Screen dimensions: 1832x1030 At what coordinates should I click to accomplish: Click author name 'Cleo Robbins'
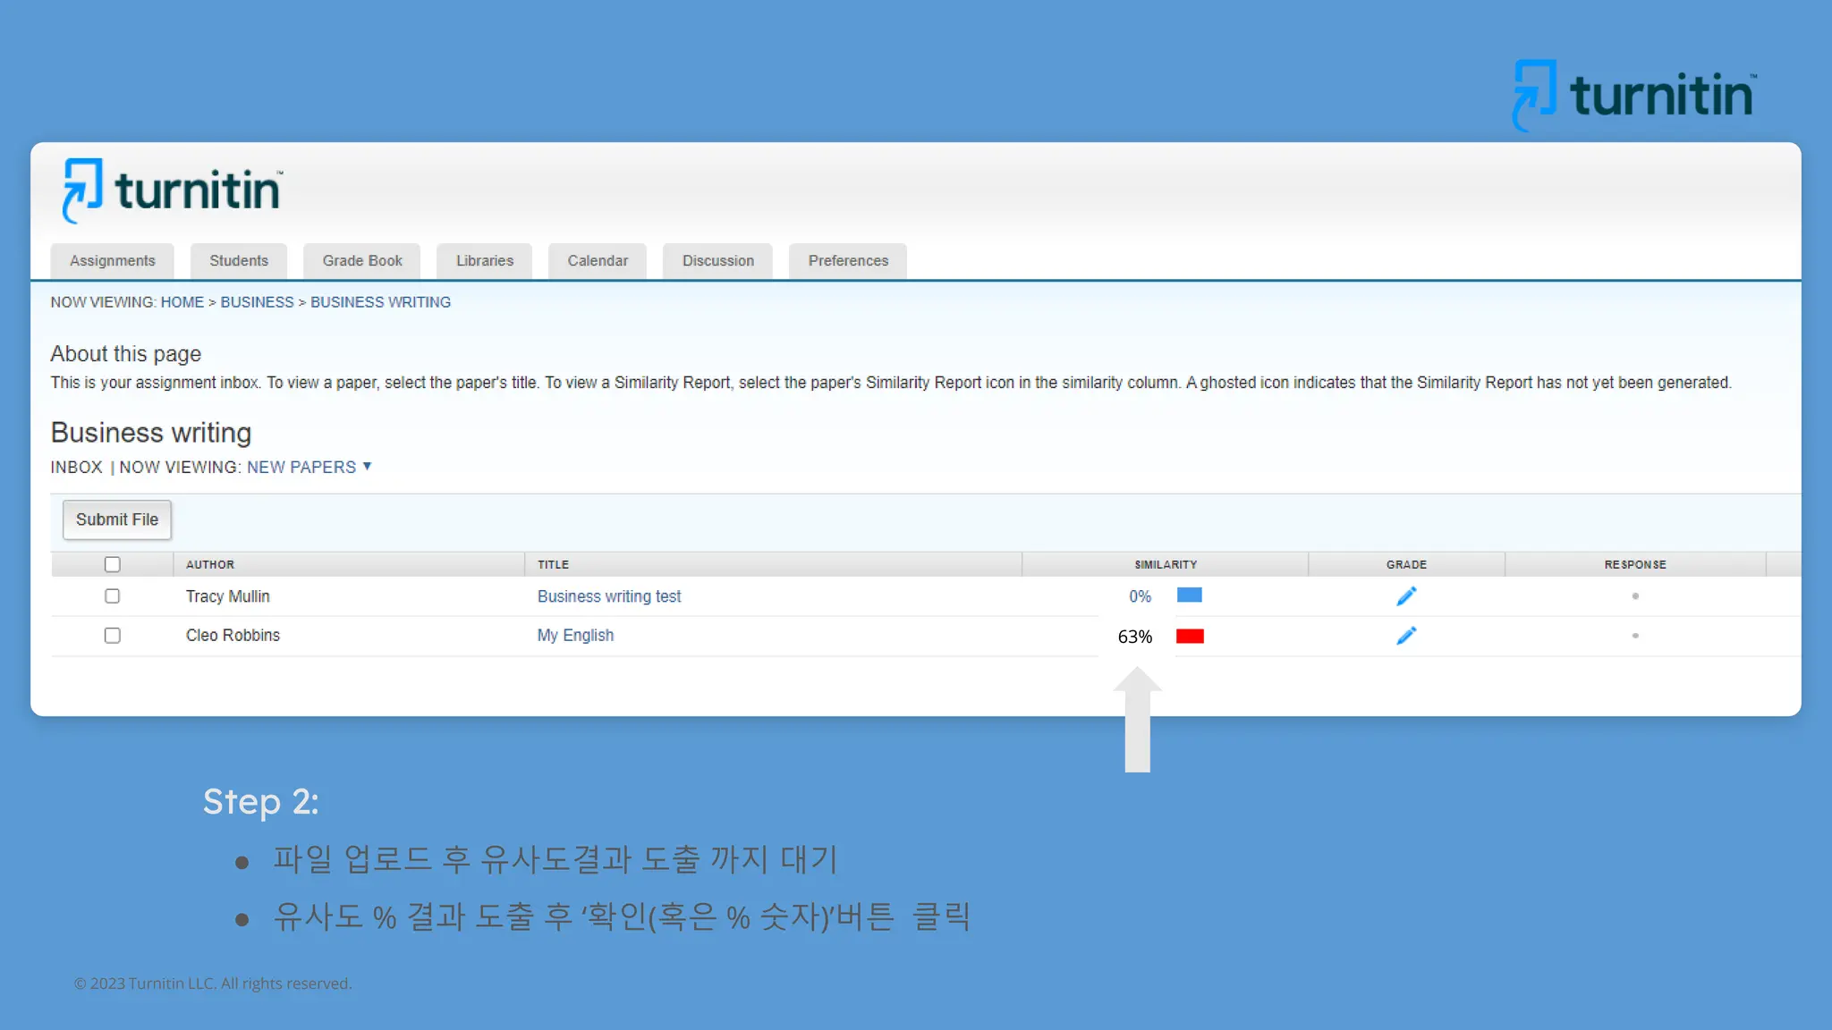(233, 636)
